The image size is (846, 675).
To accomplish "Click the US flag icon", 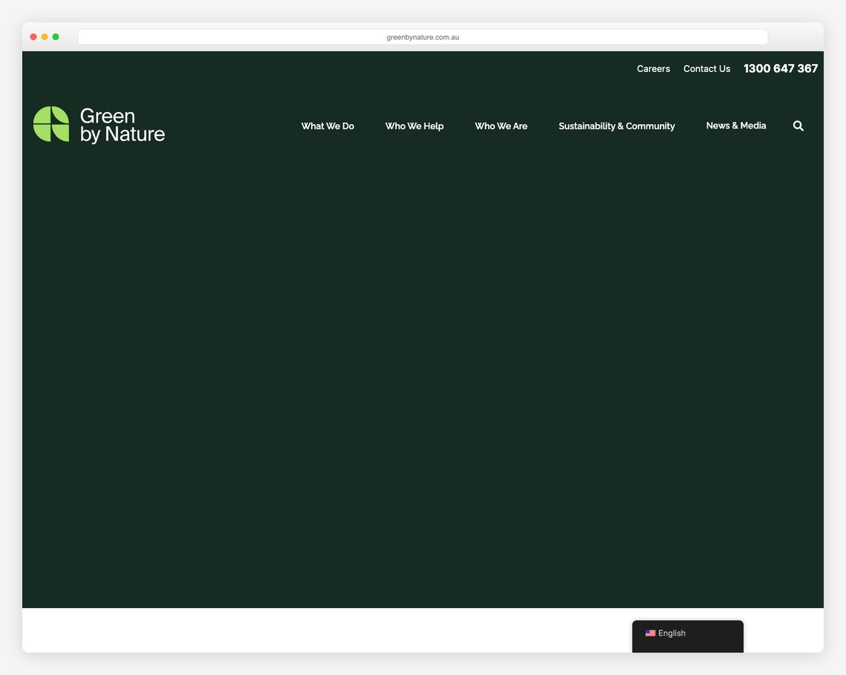I will [650, 633].
